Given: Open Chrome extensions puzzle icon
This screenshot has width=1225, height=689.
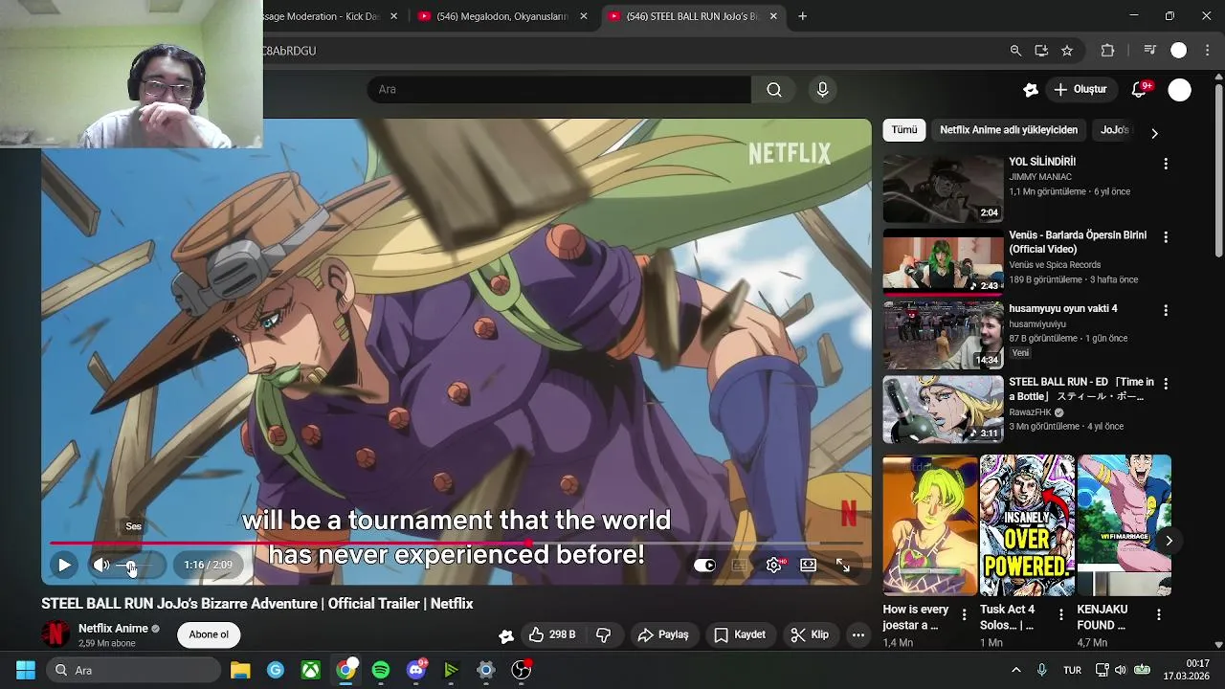Looking at the screenshot, I should 1107,51.
